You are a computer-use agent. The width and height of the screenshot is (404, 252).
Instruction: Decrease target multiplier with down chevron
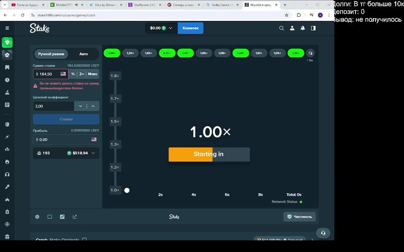point(80,106)
